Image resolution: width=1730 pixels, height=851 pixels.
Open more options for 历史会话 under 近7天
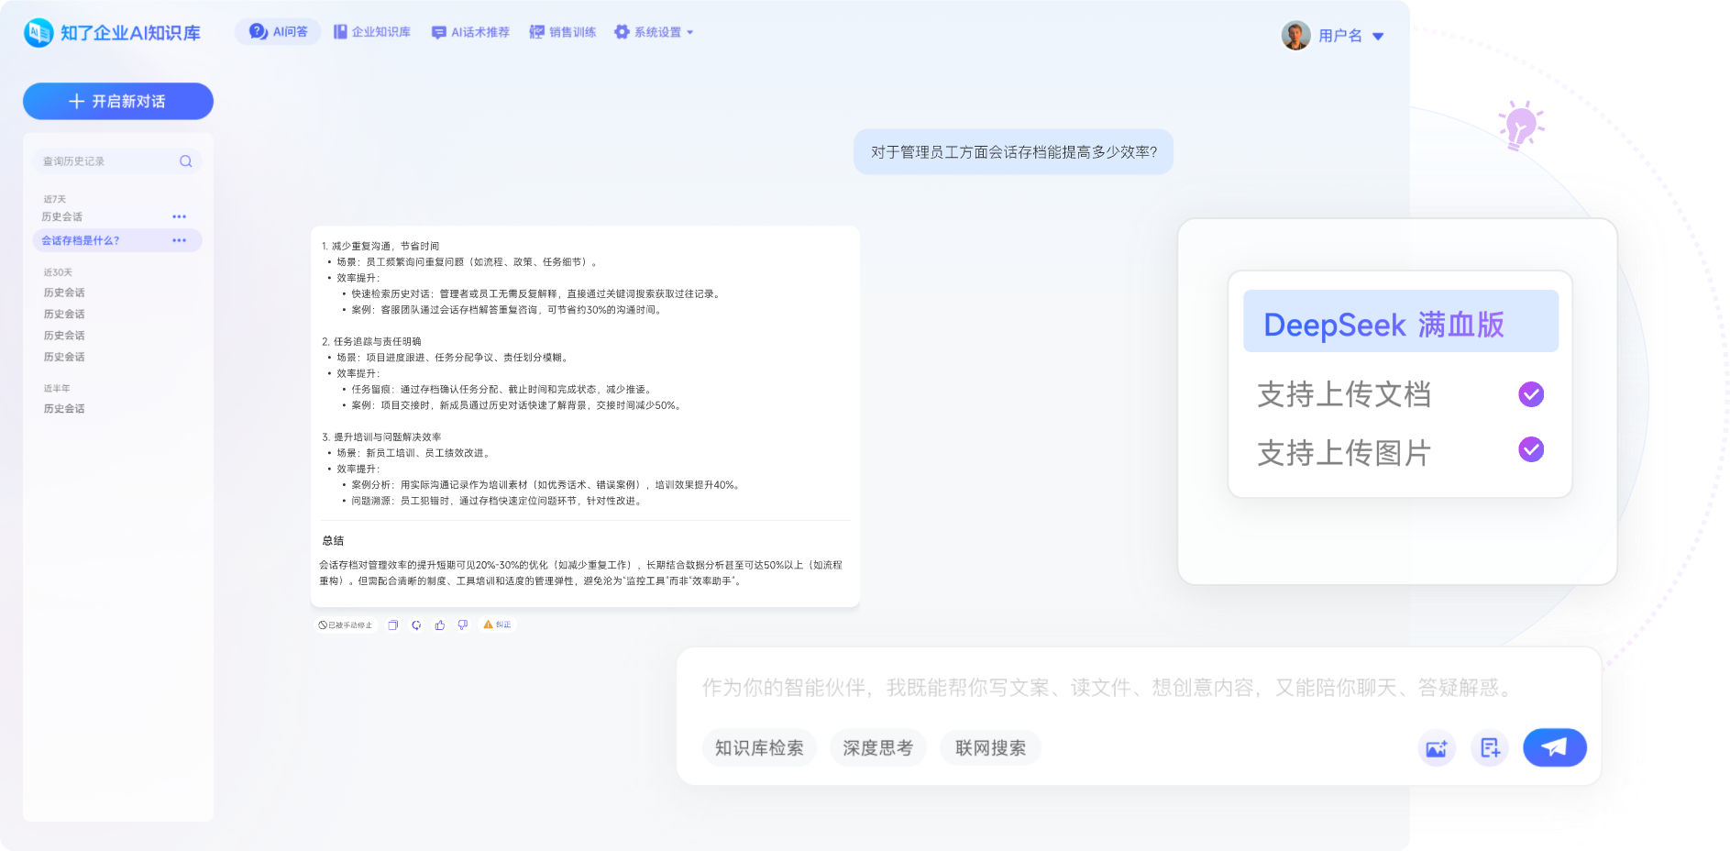[180, 217]
